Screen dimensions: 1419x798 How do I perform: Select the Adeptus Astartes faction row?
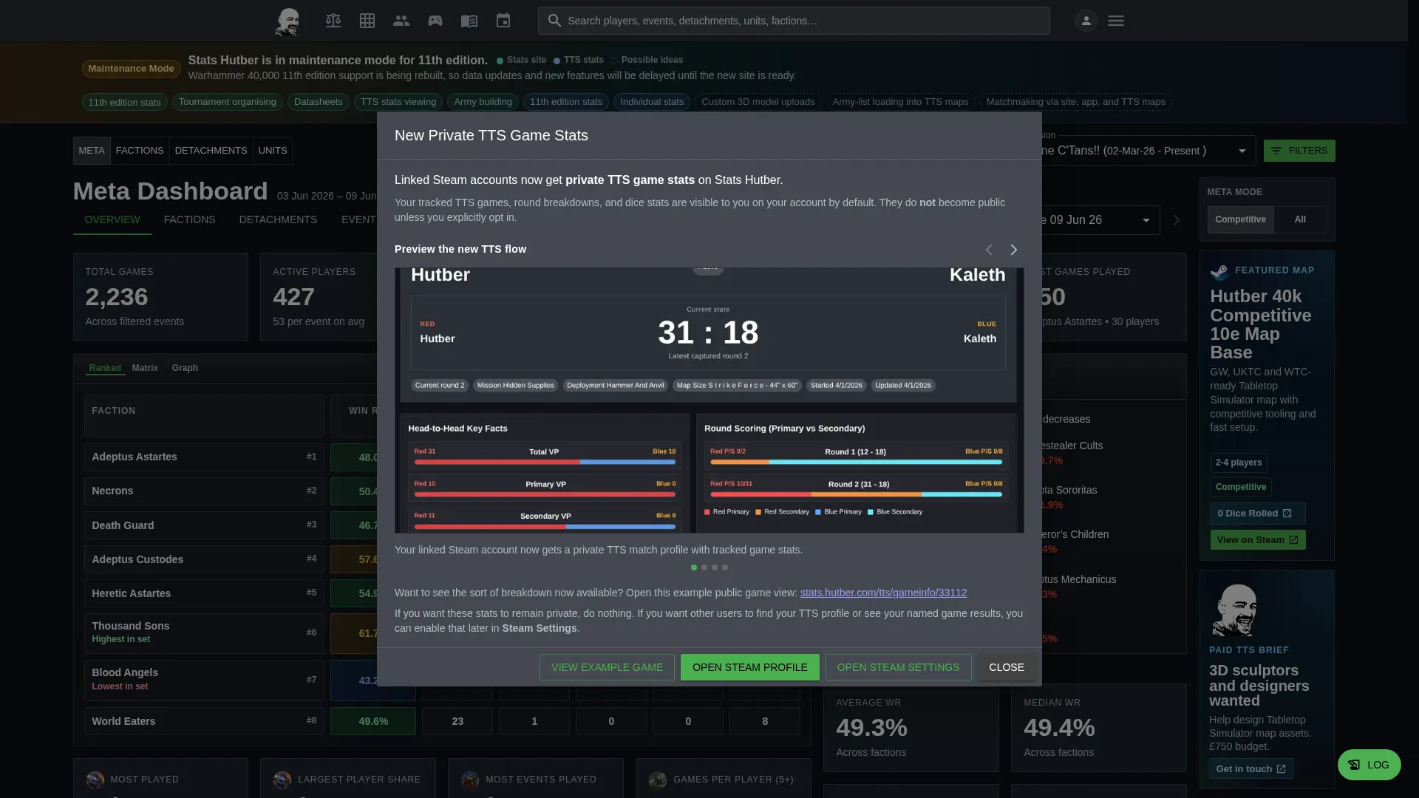point(204,457)
